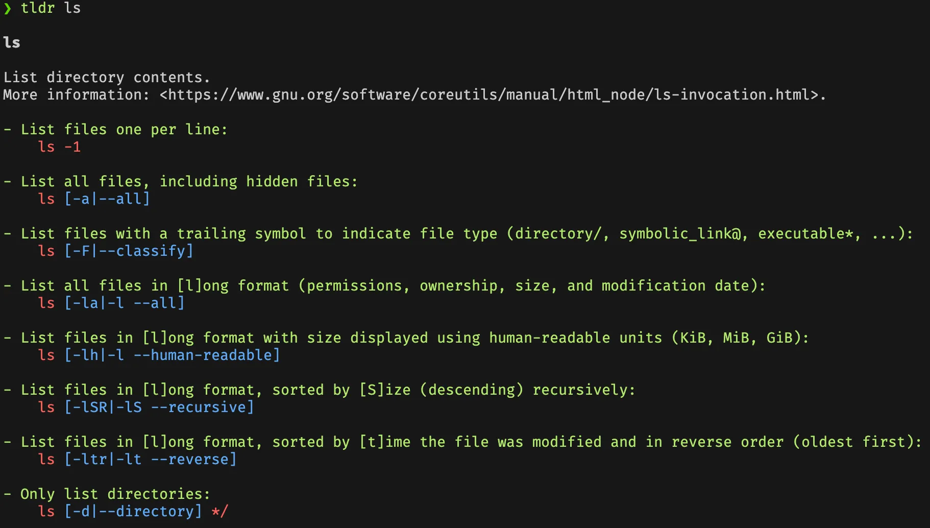Select the "[-a|--all]" option text
The height and width of the screenshot is (528, 930).
107,199
